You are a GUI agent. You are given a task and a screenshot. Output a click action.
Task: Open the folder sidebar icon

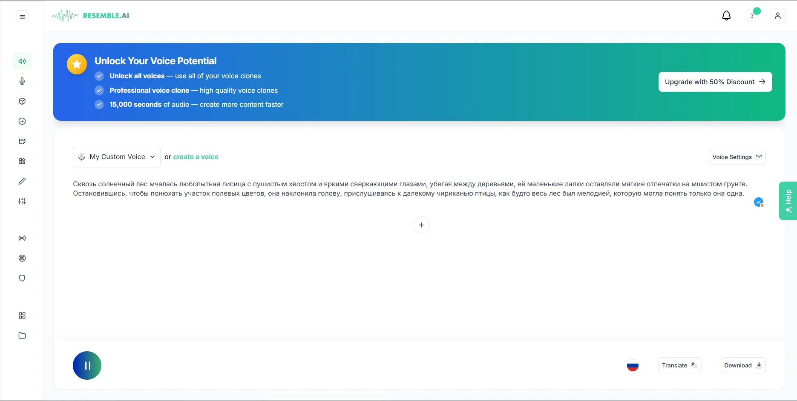coord(22,336)
